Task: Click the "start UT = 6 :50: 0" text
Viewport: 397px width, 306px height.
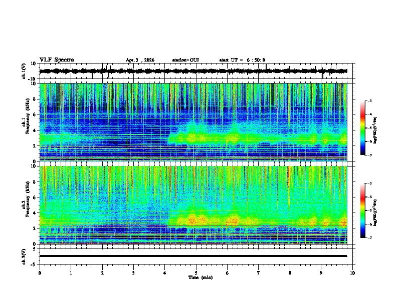Action: click(x=242, y=60)
